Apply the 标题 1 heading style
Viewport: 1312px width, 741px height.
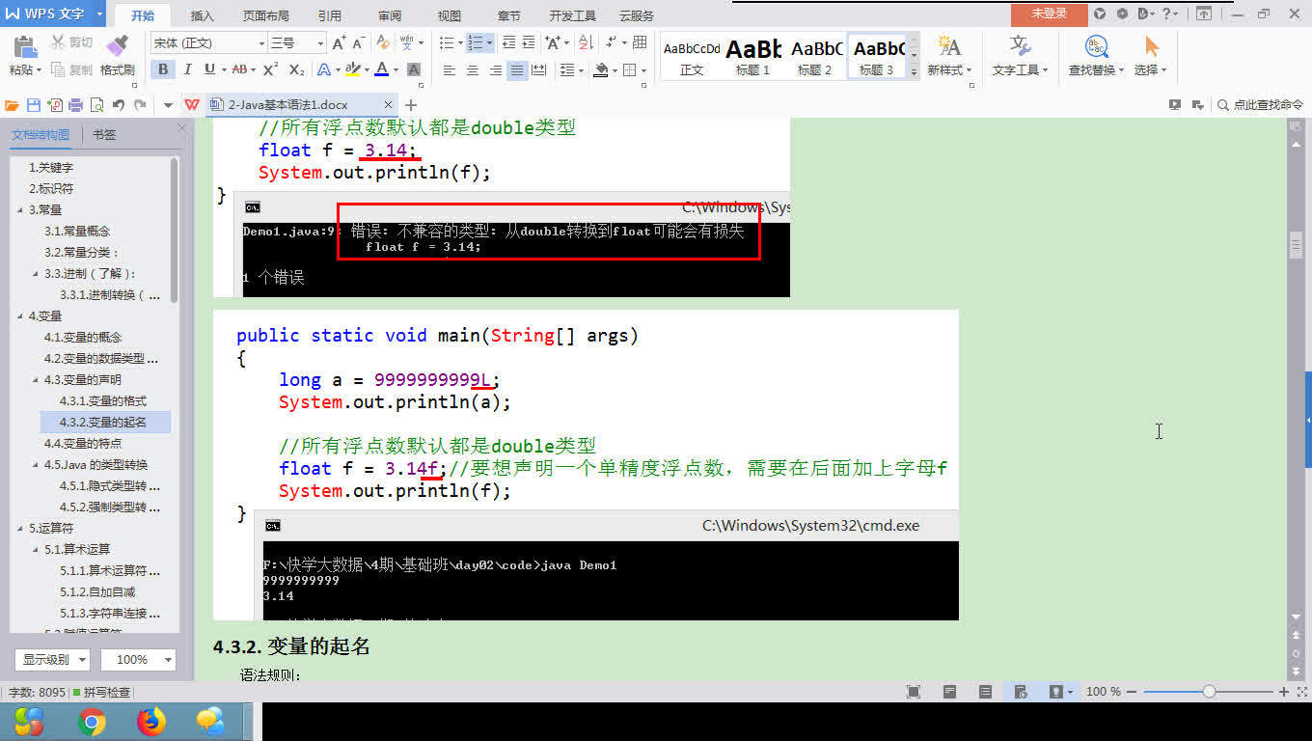pos(753,56)
